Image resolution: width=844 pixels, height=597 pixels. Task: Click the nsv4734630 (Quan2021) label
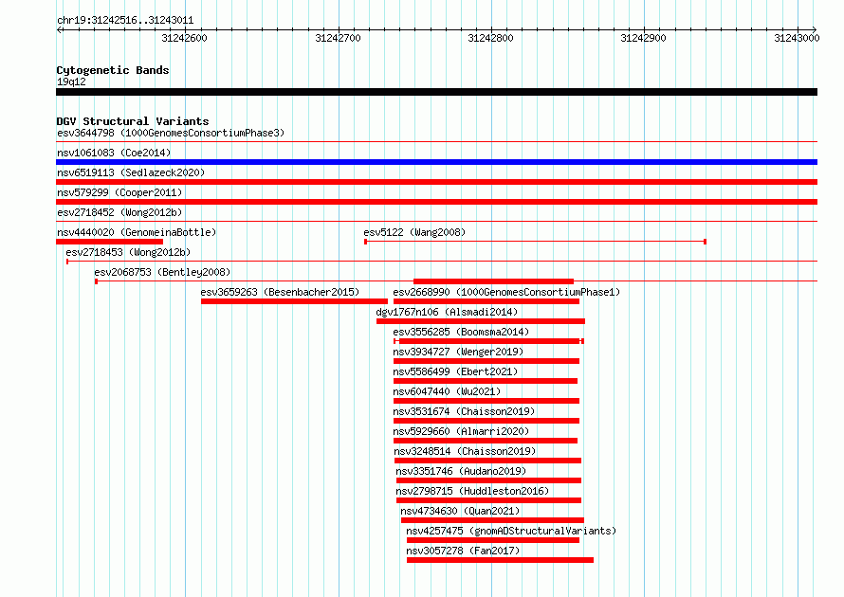460,511
